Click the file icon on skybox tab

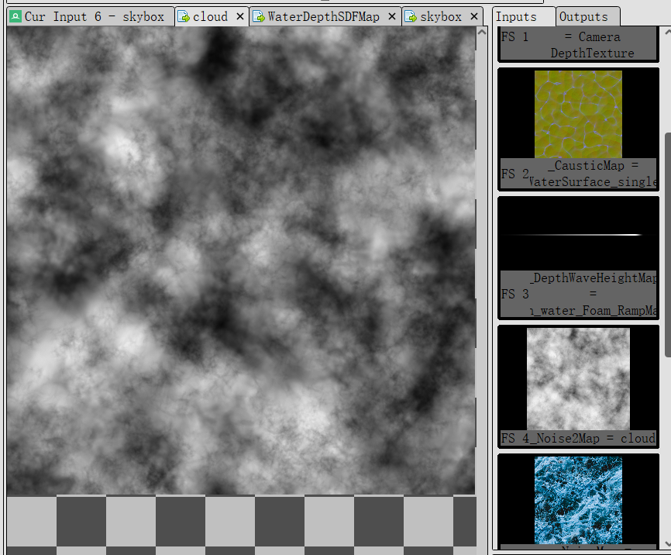coord(411,16)
